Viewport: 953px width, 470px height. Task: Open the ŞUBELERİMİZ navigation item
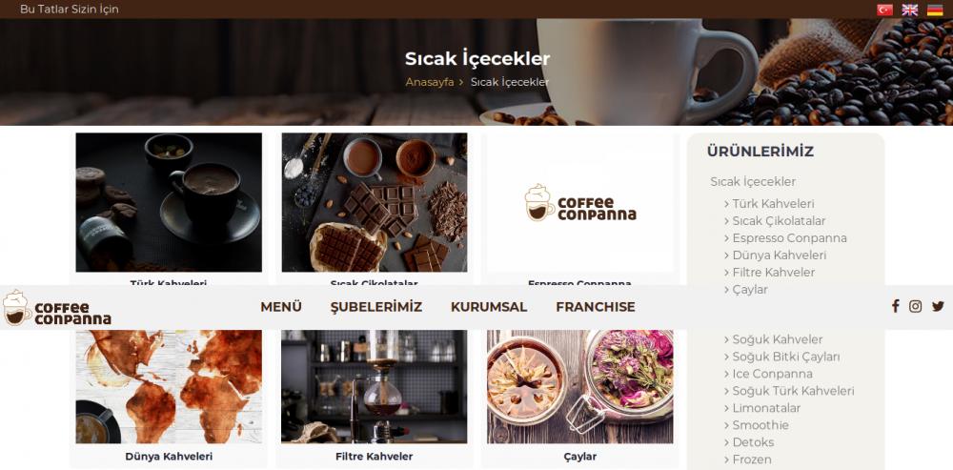point(376,307)
